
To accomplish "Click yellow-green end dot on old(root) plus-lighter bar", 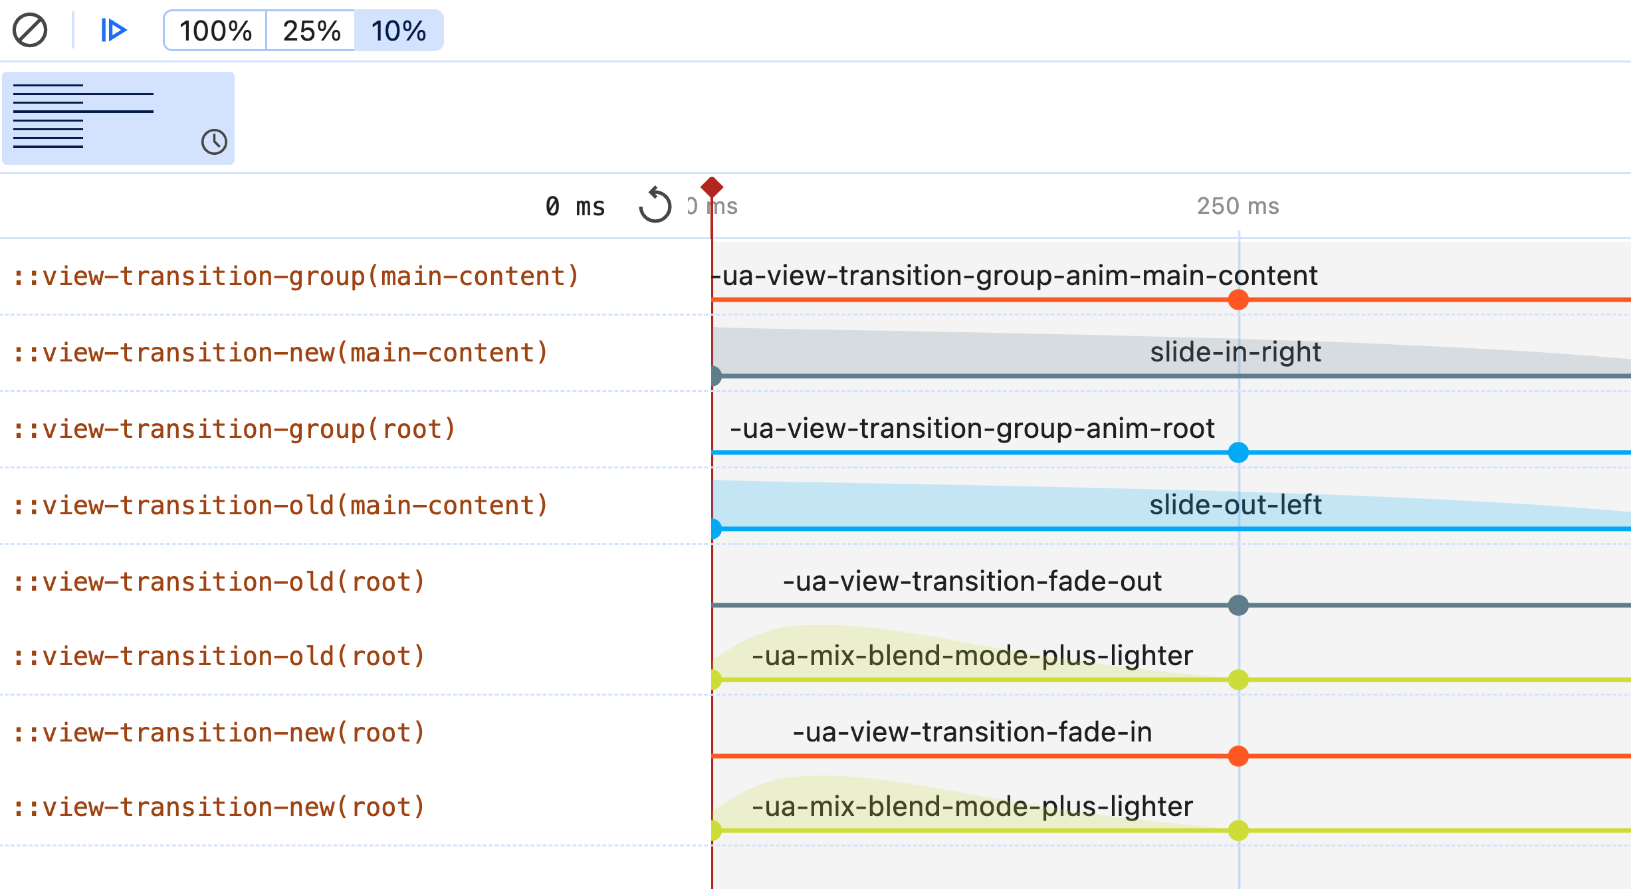I will tap(1238, 680).
